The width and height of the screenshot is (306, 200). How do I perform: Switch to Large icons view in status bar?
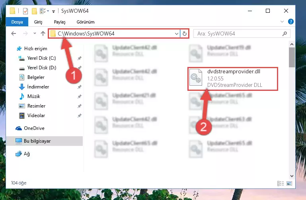[289, 183]
